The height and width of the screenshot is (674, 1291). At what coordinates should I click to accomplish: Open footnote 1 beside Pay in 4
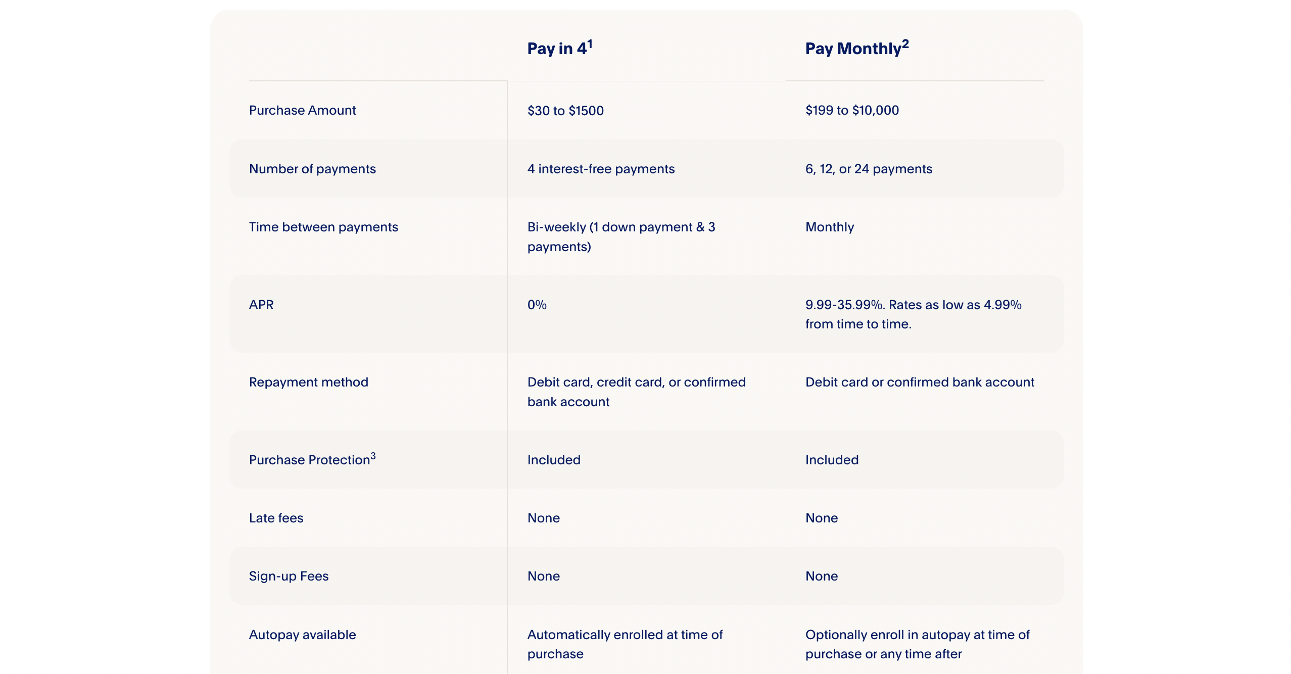(590, 44)
